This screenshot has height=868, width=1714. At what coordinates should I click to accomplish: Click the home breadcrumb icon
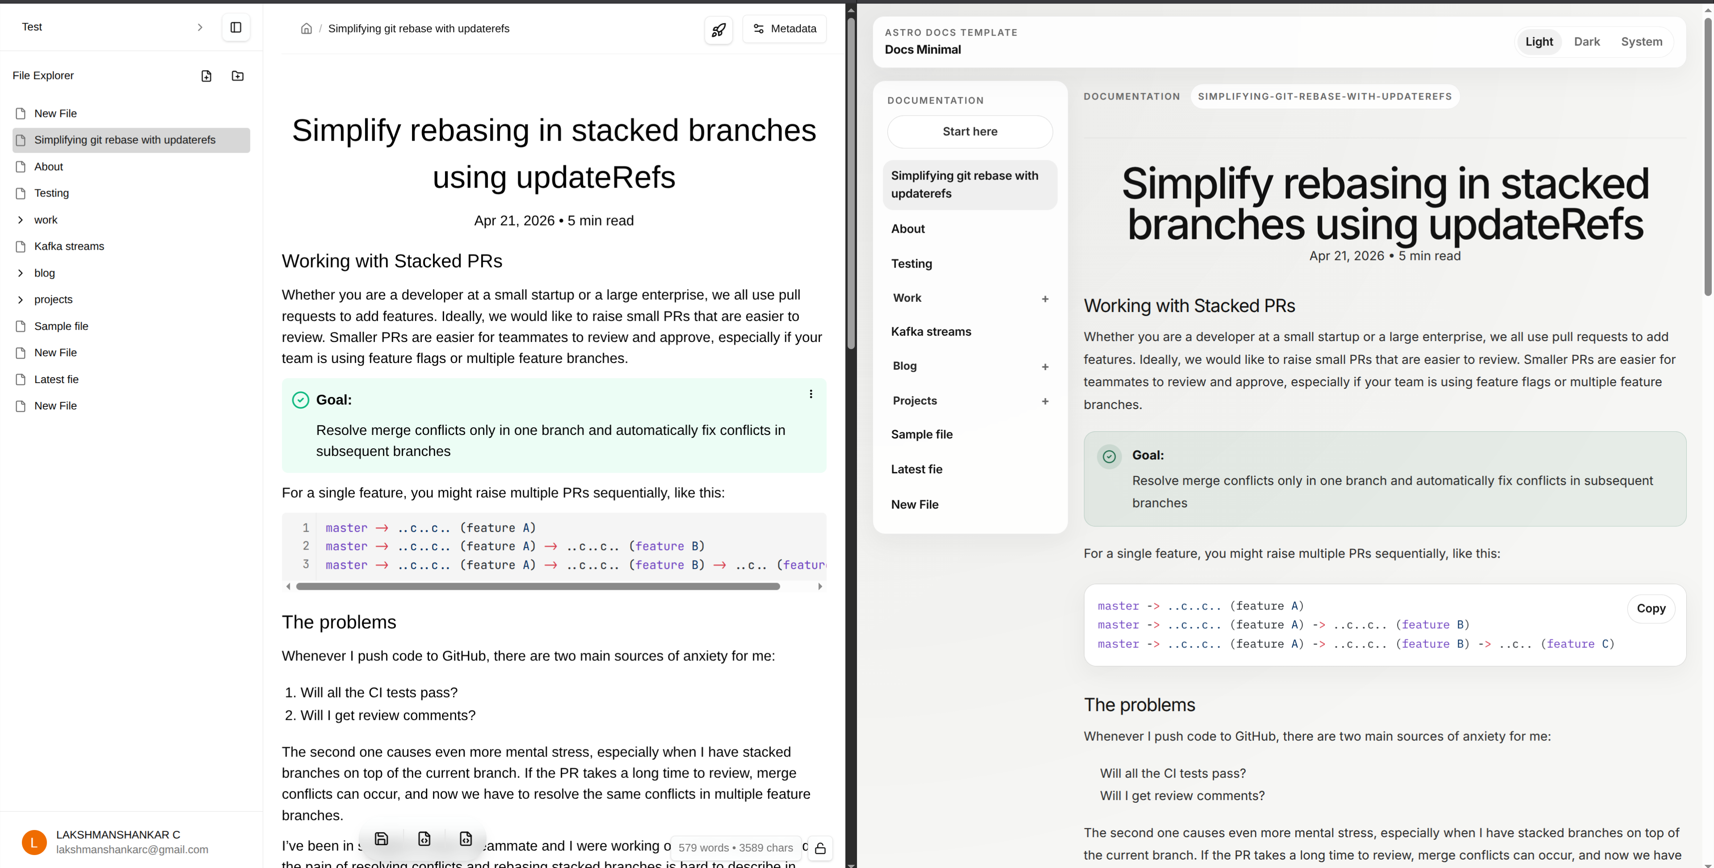[306, 29]
